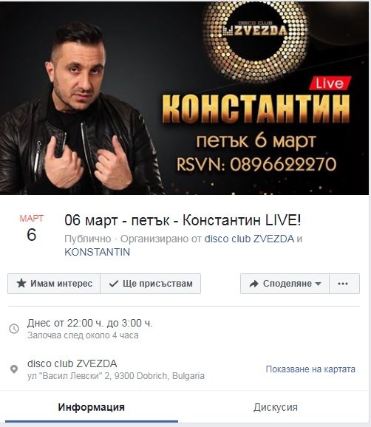Switch to the Дискусия tab

pos(276,407)
